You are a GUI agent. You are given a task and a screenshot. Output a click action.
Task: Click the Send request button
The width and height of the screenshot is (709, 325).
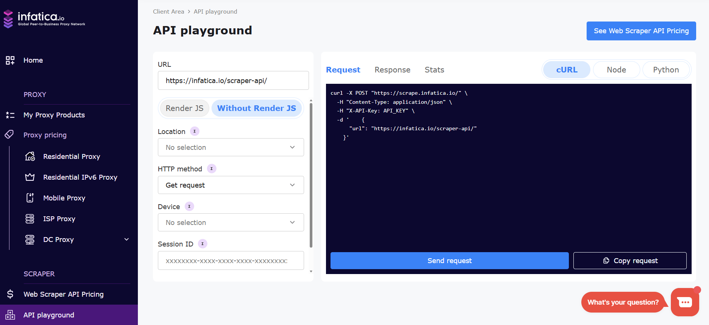449,260
